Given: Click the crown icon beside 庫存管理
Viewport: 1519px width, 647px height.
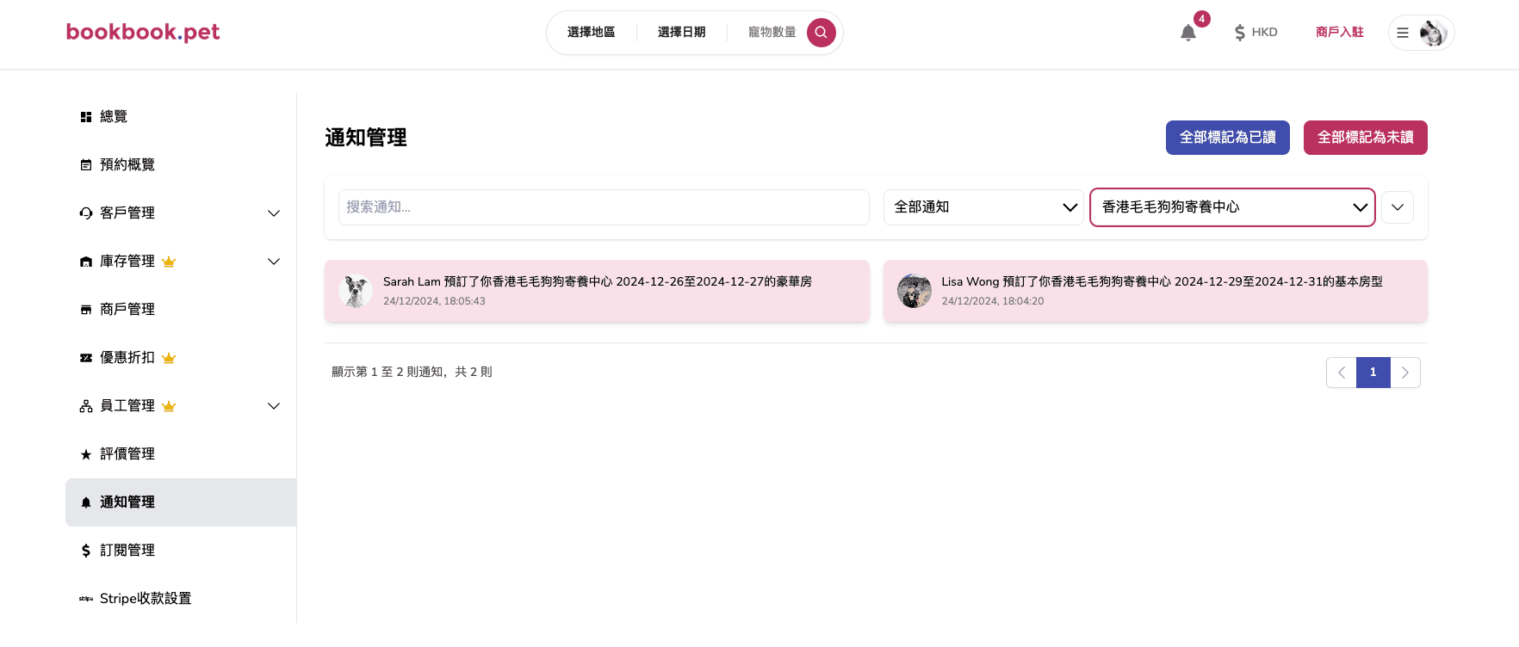Looking at the screenshot, I should pos(169,262).
